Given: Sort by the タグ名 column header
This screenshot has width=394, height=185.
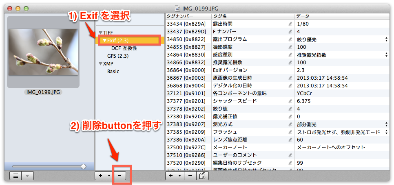Looking at the screenshot, I should [x=252, y=16].
